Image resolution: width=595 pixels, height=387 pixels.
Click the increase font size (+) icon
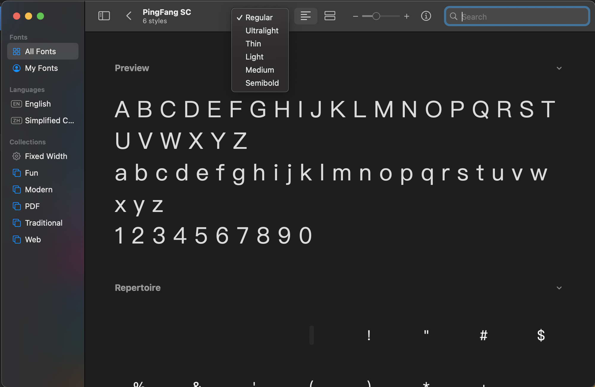click(x=406, y=16)
